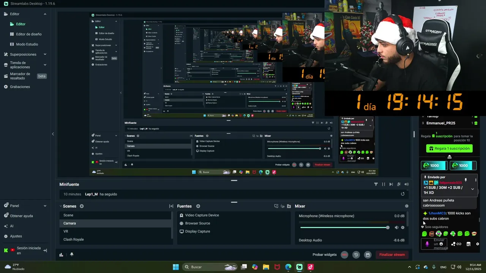Open notifications bell in status bar
The image size is (486, 273).
pyautogui.click(x=71, y=254)
